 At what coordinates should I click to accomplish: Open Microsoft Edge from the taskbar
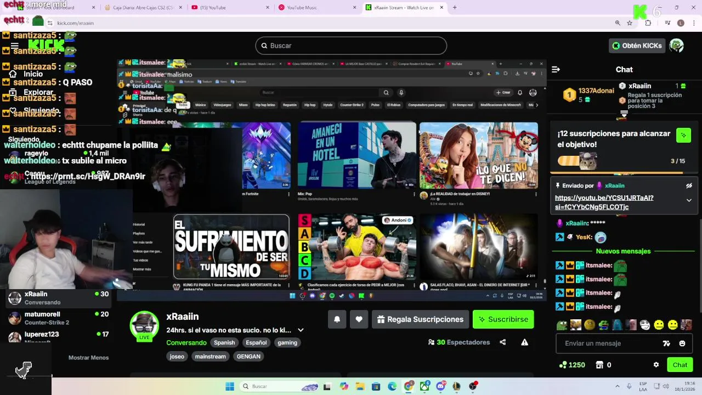click(x=392, y=386)
